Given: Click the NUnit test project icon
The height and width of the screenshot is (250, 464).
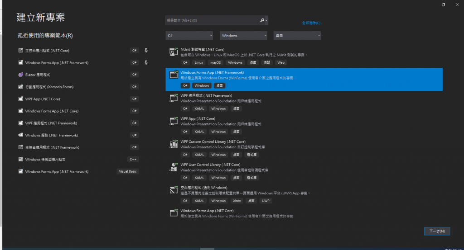Looking at the screenshot, I should (x=174, y=52).
